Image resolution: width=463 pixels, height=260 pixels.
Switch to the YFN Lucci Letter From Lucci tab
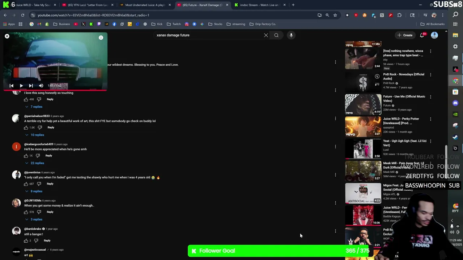(x=88, y=5)
